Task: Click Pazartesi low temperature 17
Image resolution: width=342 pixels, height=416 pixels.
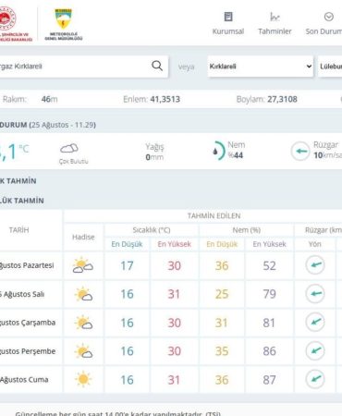Action: click(x=127, y=265)
